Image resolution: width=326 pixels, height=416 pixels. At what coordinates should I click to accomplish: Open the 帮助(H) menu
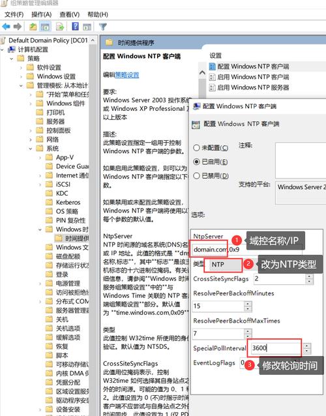click(x=98, y=14)
